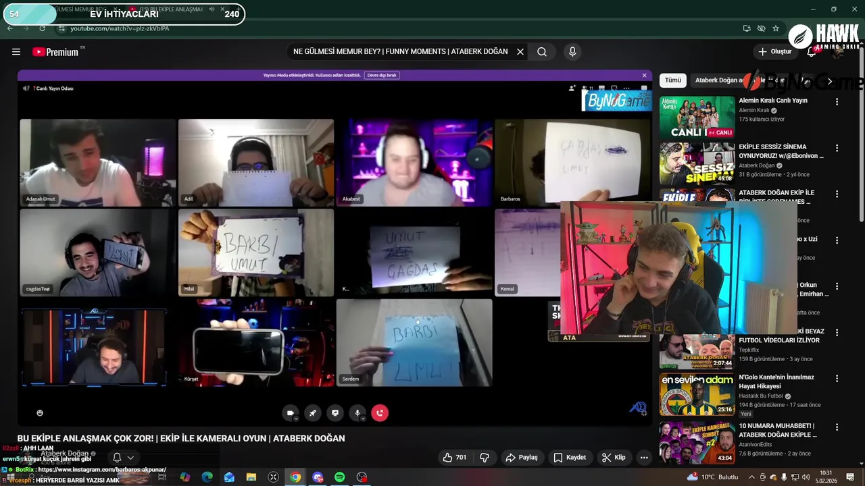
Task: Open options for ATABERK DOĞAN EKİP İLE video
Action: [x=837, y=194]
